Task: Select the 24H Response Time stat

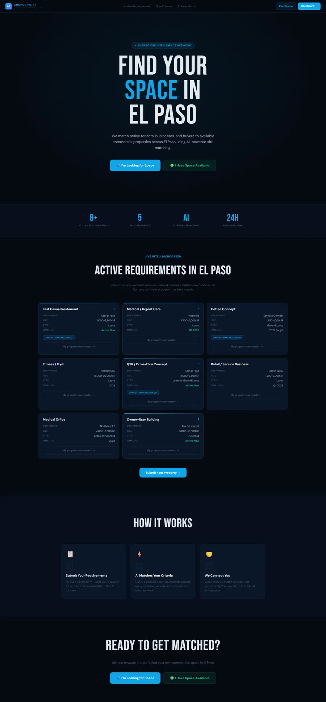Action: pos(233,220)
